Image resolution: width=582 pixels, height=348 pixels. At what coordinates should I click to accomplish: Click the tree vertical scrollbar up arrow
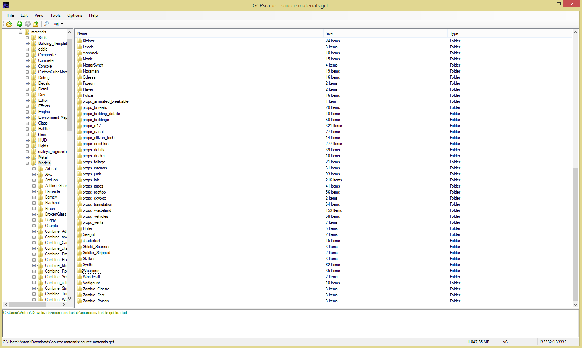[69, 32]
